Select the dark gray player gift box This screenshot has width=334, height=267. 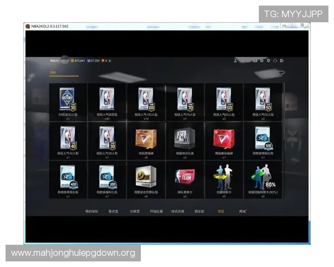pyautogui.click(x=185, y=137)
